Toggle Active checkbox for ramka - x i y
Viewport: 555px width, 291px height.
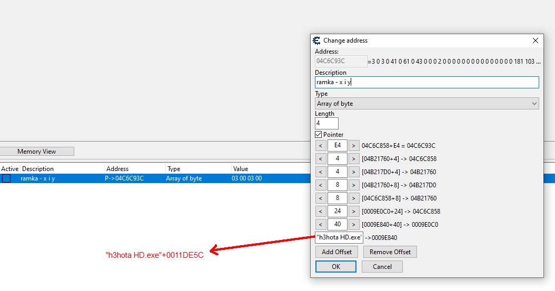tap(6, 178)
